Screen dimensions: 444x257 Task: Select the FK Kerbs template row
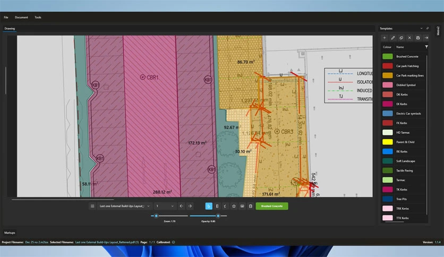[404, 123]
